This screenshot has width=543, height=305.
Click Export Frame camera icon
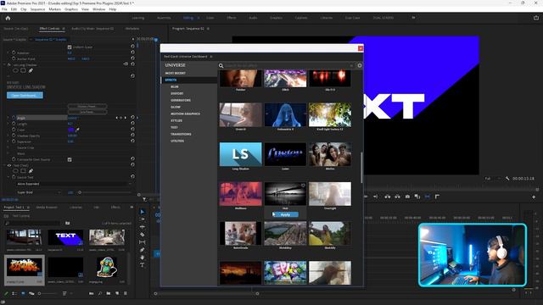point(407,197)
